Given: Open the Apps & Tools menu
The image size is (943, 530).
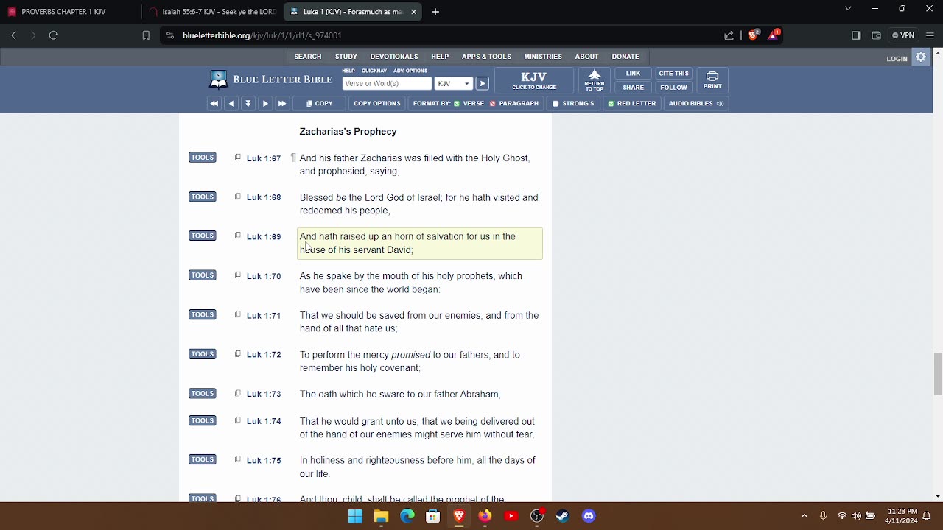Looking at the screenshot, I should coord(486,57).
